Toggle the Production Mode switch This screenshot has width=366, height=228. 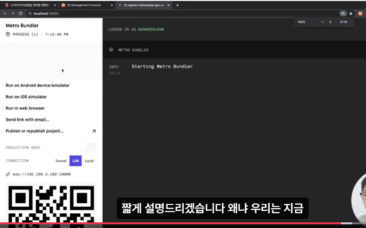click(x=88, y=148)
